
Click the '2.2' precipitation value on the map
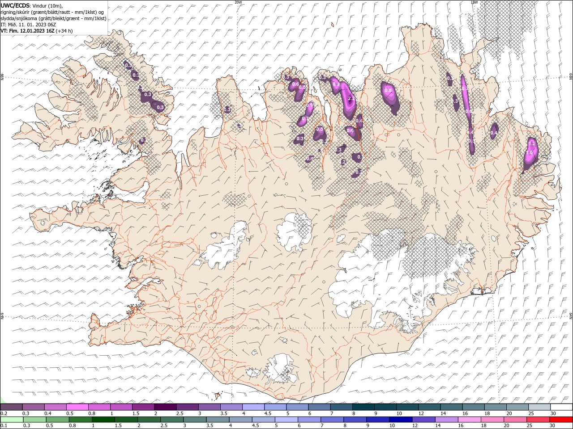351,98
